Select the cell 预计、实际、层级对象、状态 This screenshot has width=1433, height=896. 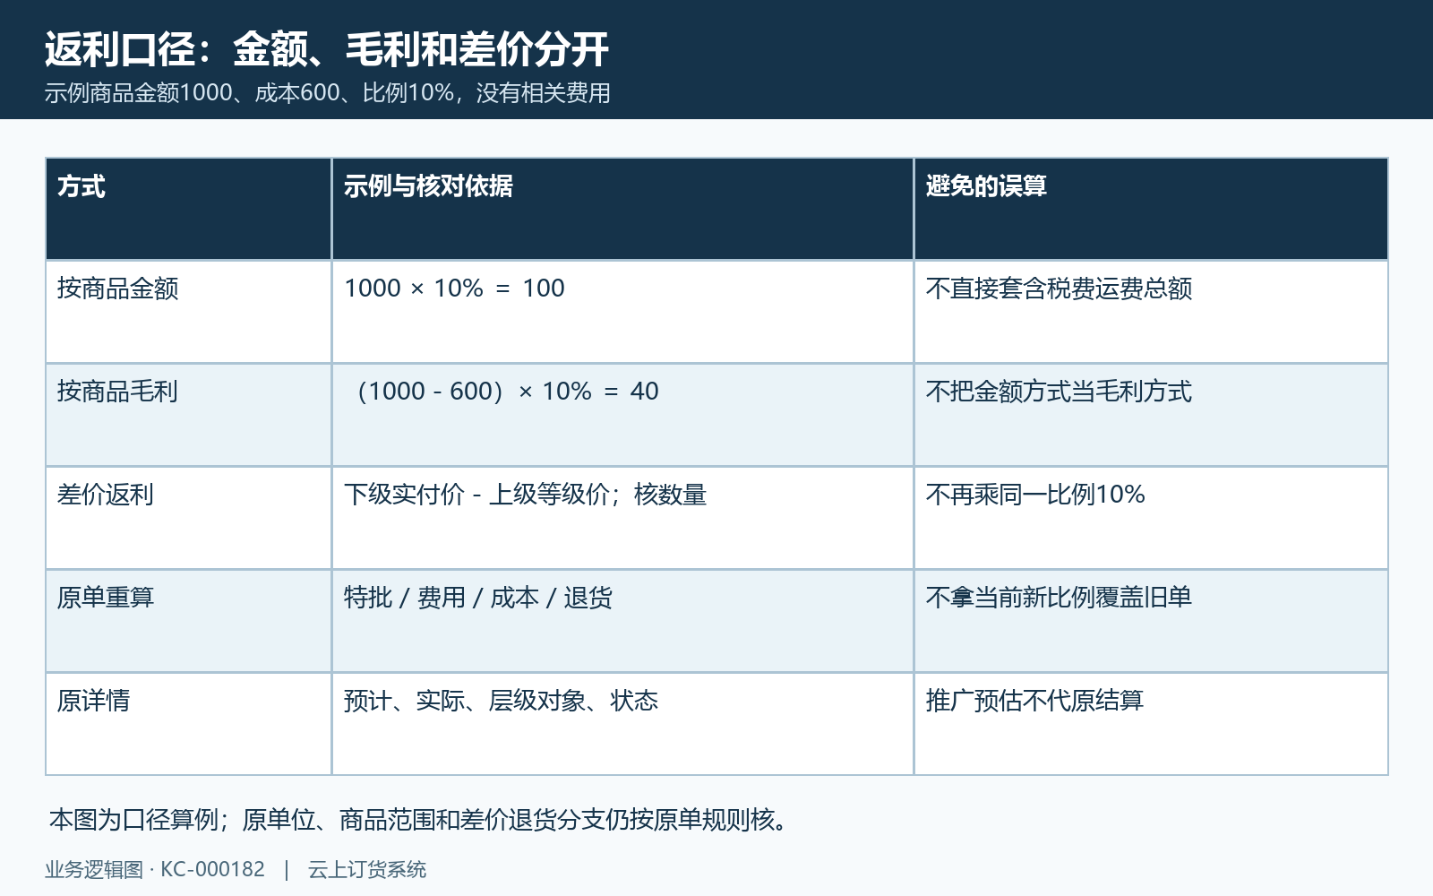pos(622,724)
